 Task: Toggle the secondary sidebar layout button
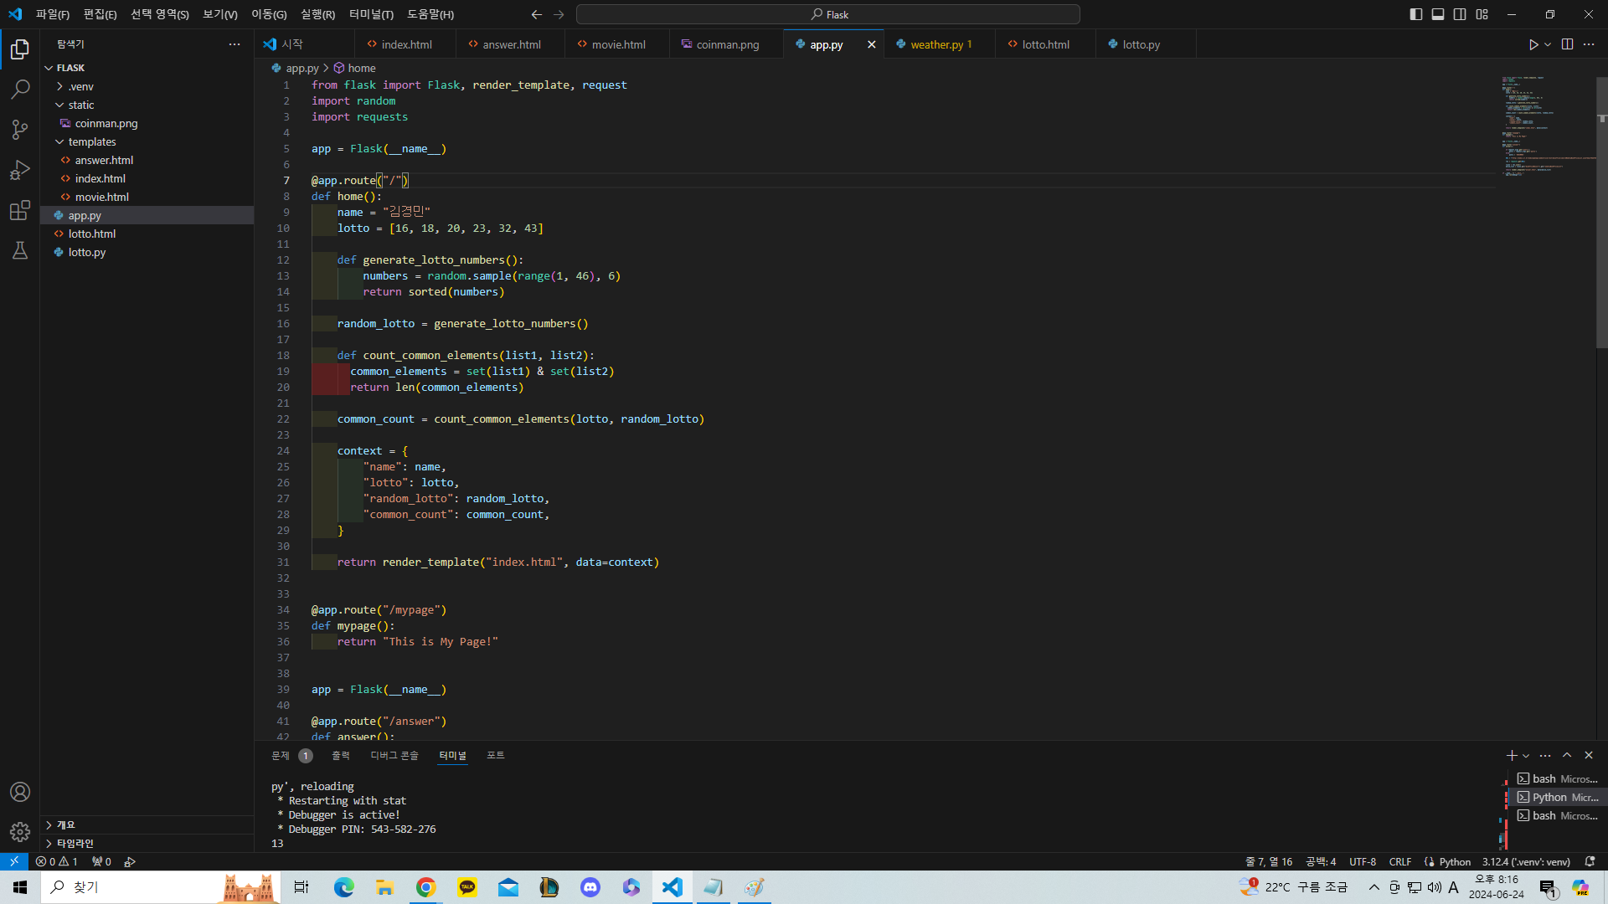(1460, 14)
